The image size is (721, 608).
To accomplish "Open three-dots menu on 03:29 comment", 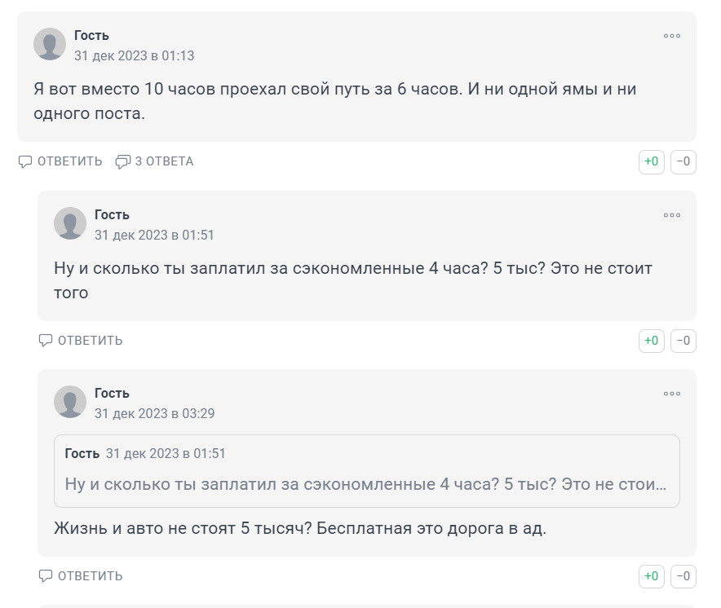I will [x=671, y=394].
